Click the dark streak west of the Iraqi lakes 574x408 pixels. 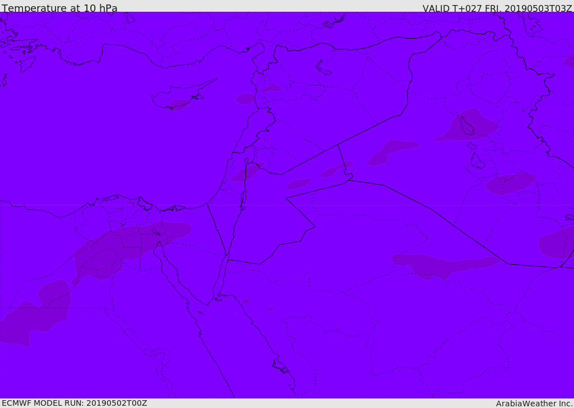point(392,151)
